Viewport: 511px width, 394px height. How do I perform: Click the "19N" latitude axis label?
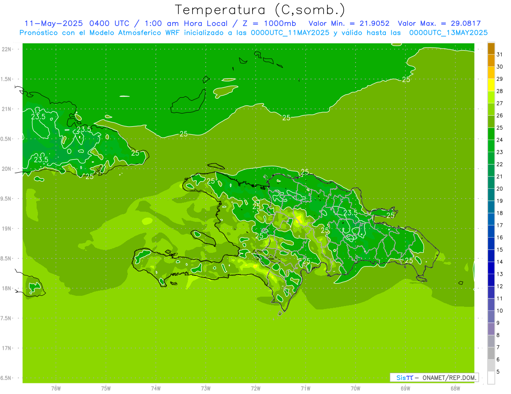pos(6,229)
